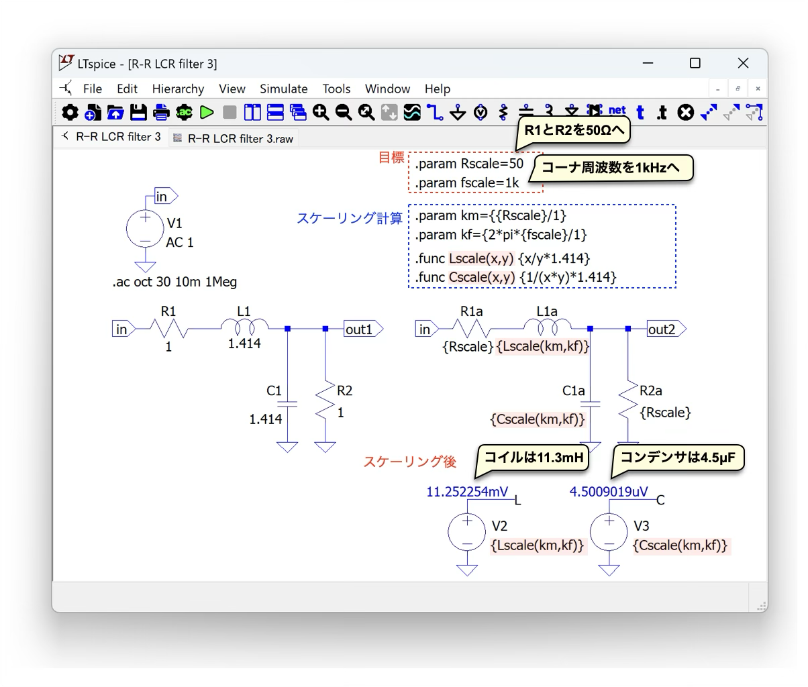
Task: Cascade windows icon
Action: pyautogui.click(x=298, y=113)
